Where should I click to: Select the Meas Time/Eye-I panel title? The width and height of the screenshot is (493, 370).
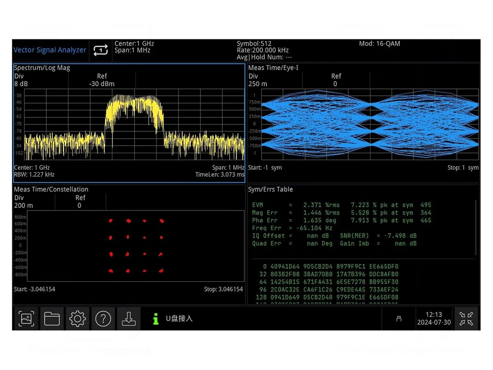(273, 68)
